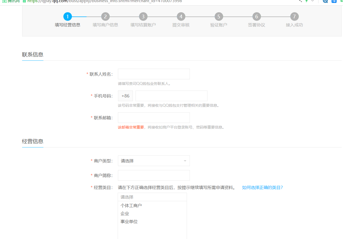Choose 个体工商户 in the category list

point(131,206)
